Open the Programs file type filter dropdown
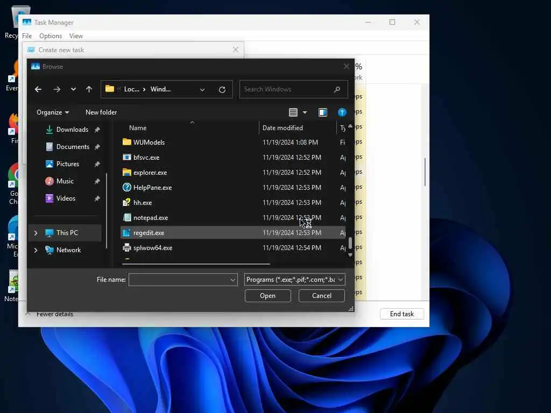551x413 pixels. point(294,280)
